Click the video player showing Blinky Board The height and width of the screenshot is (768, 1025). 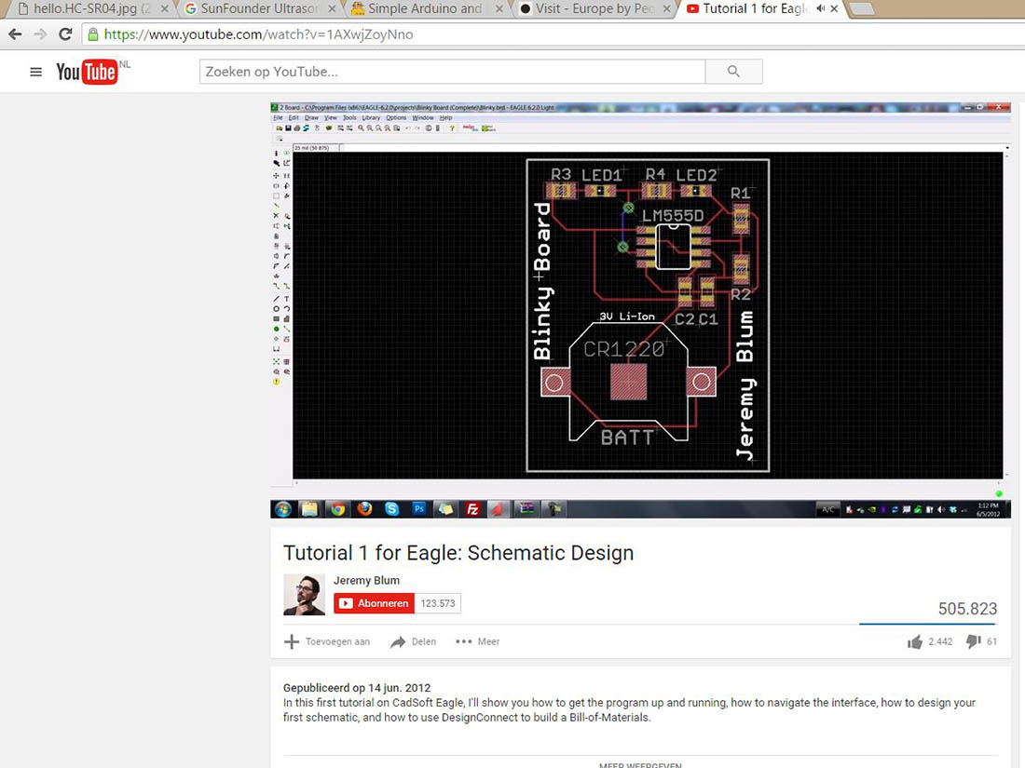[640, 310]
